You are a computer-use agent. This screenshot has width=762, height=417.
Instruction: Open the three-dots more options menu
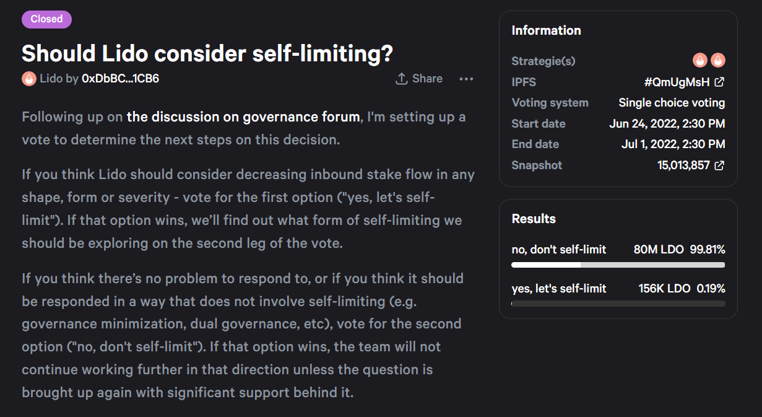coord(466,79)
